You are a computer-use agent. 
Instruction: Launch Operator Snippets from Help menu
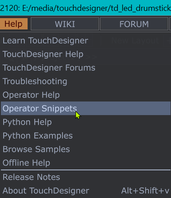85,108
